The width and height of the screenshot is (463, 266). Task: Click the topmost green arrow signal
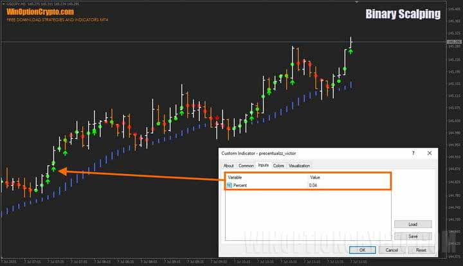tap(350, 50)
